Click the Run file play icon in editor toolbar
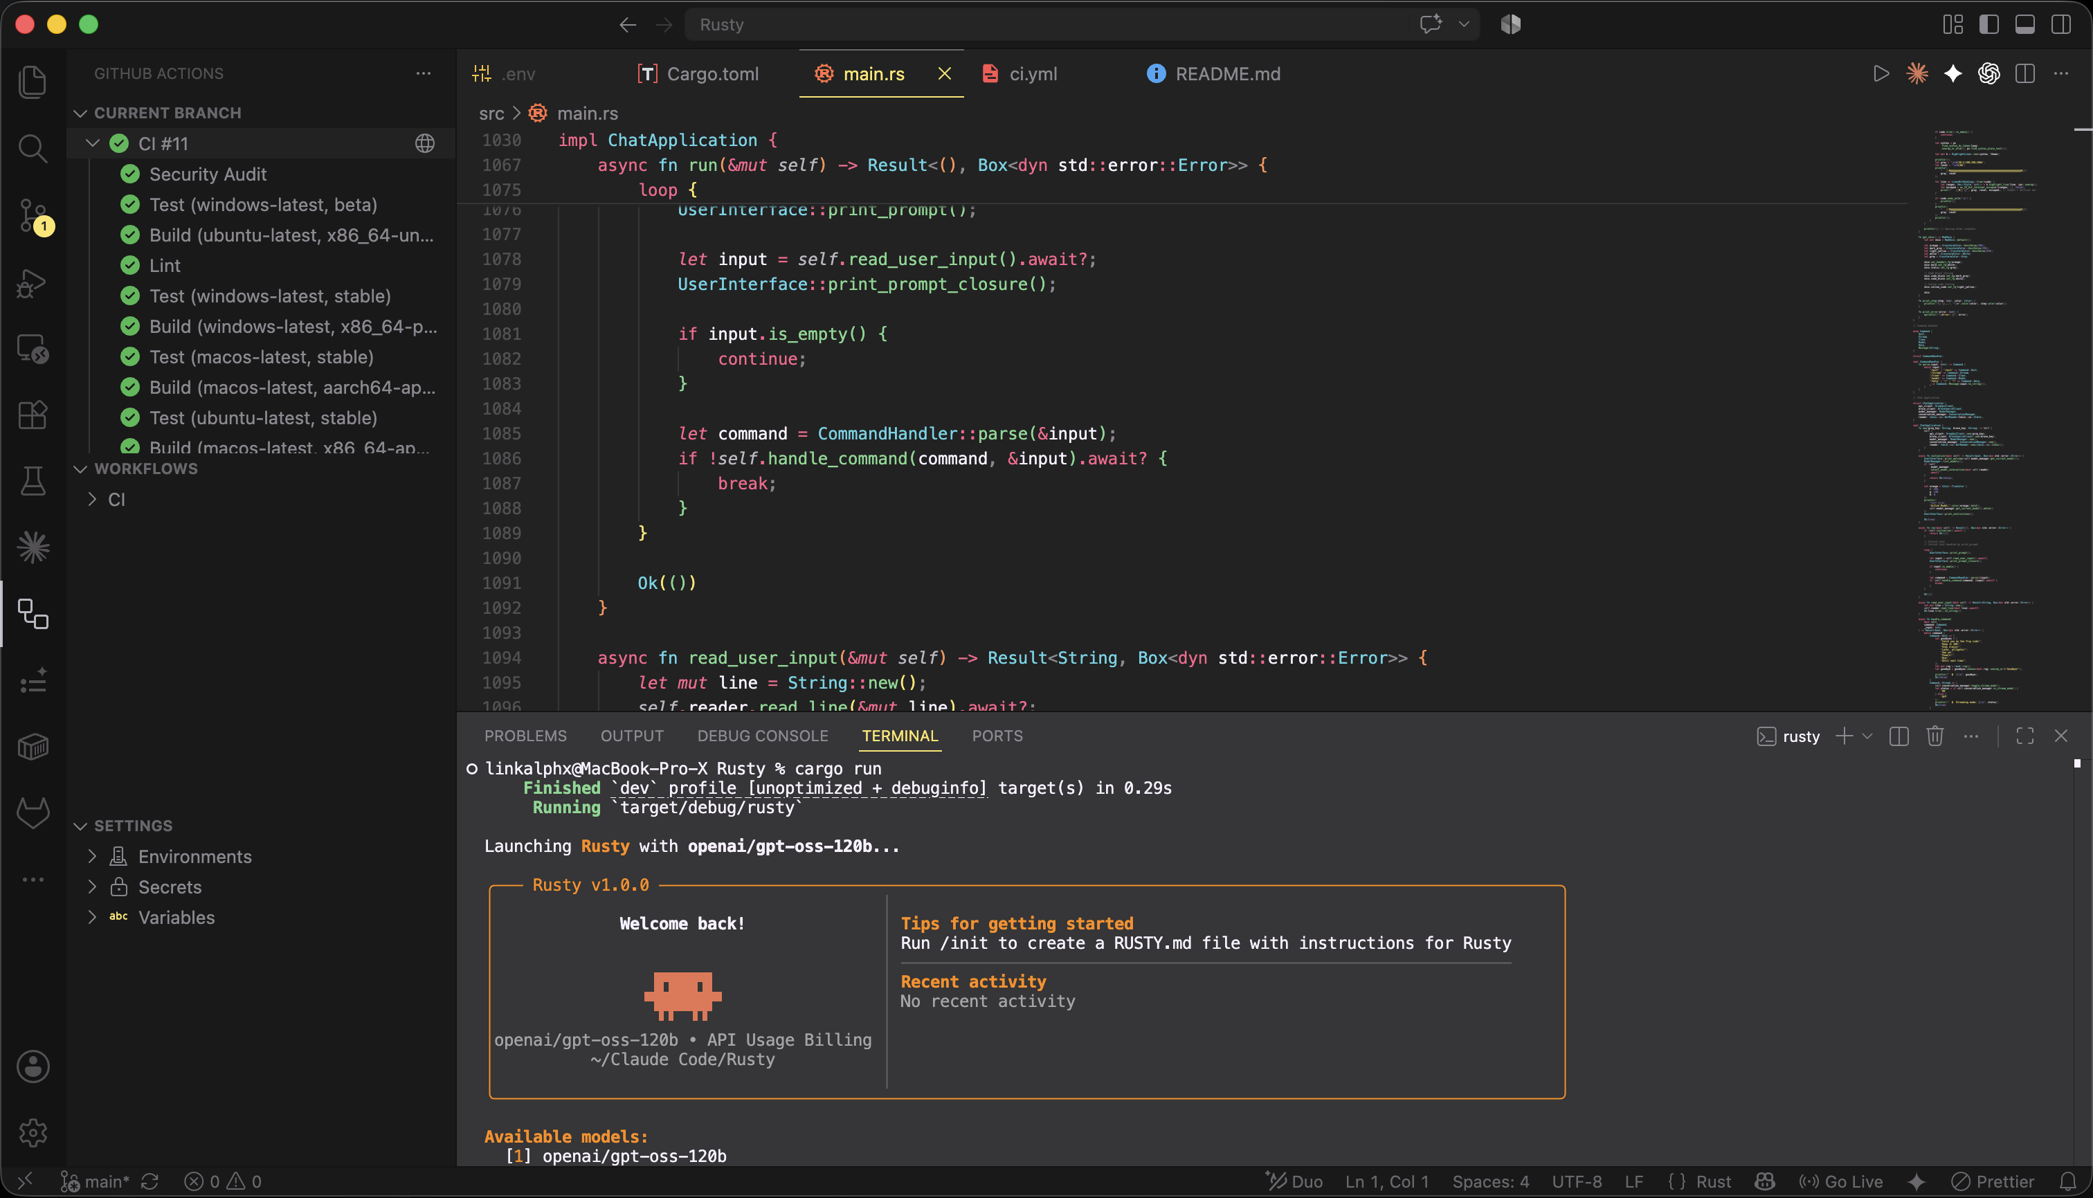 tap(1881, 74)
